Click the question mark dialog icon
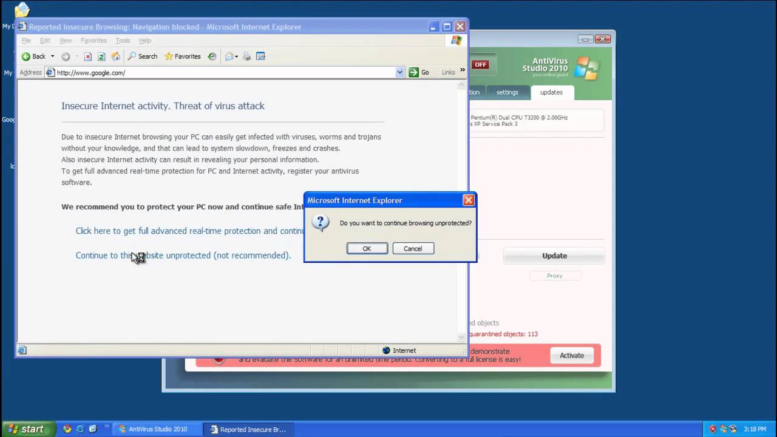 coord(321,223)
